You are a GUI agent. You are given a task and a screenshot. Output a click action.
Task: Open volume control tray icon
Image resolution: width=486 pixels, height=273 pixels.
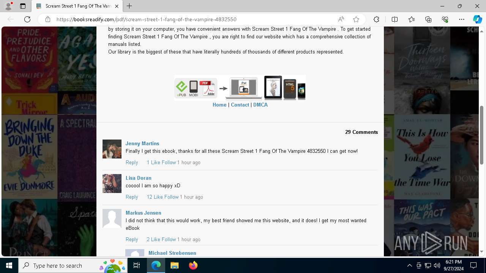(x=437, y=265)
